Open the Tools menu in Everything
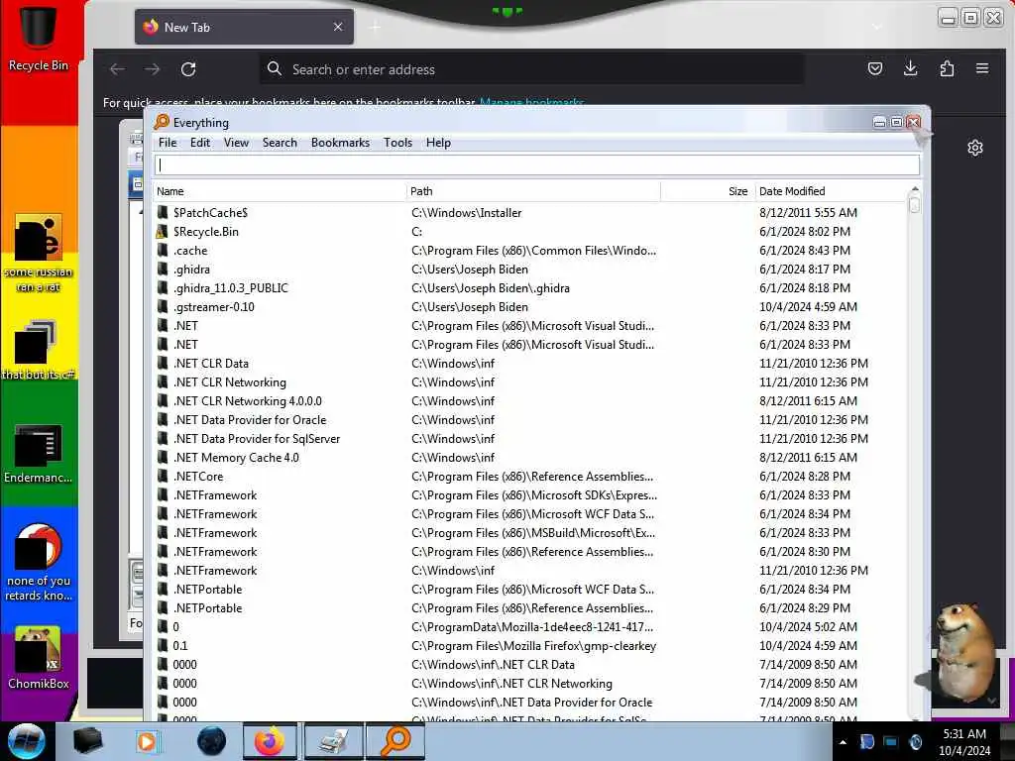1015x761 pixels. 398,143
